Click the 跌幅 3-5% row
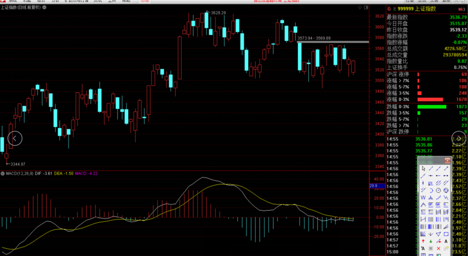Image resolution: width=468 pixels, height=256 pixels. click(427, 113)
